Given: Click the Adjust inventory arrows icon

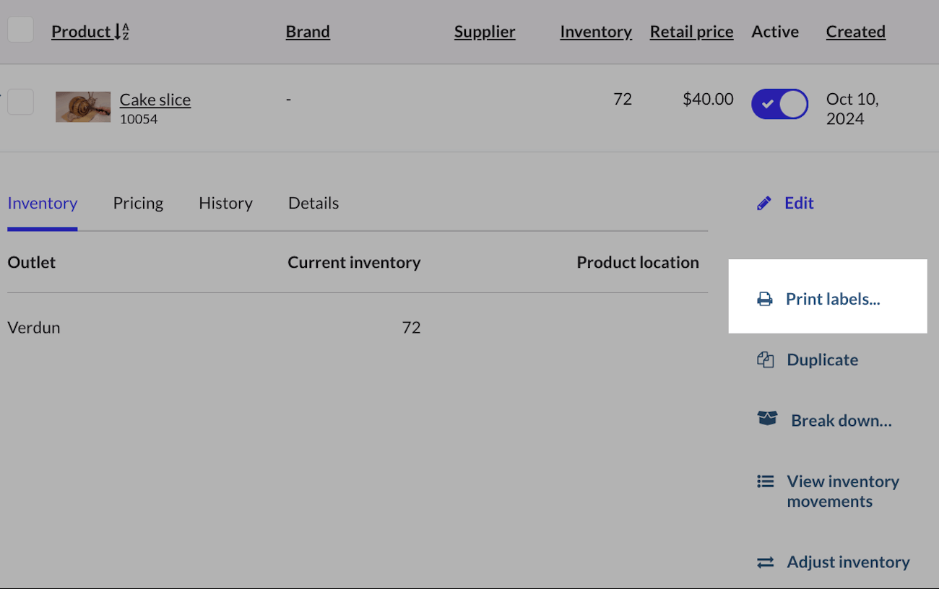Looking at the screenshot, I should pos(765,562).
